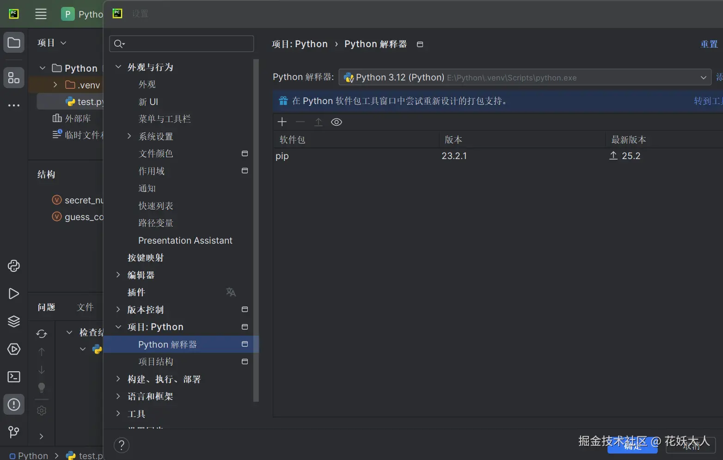Expand the 语言和框架 section
The width and height of the screenshot is (723, 460).
(x=118, y=396)
